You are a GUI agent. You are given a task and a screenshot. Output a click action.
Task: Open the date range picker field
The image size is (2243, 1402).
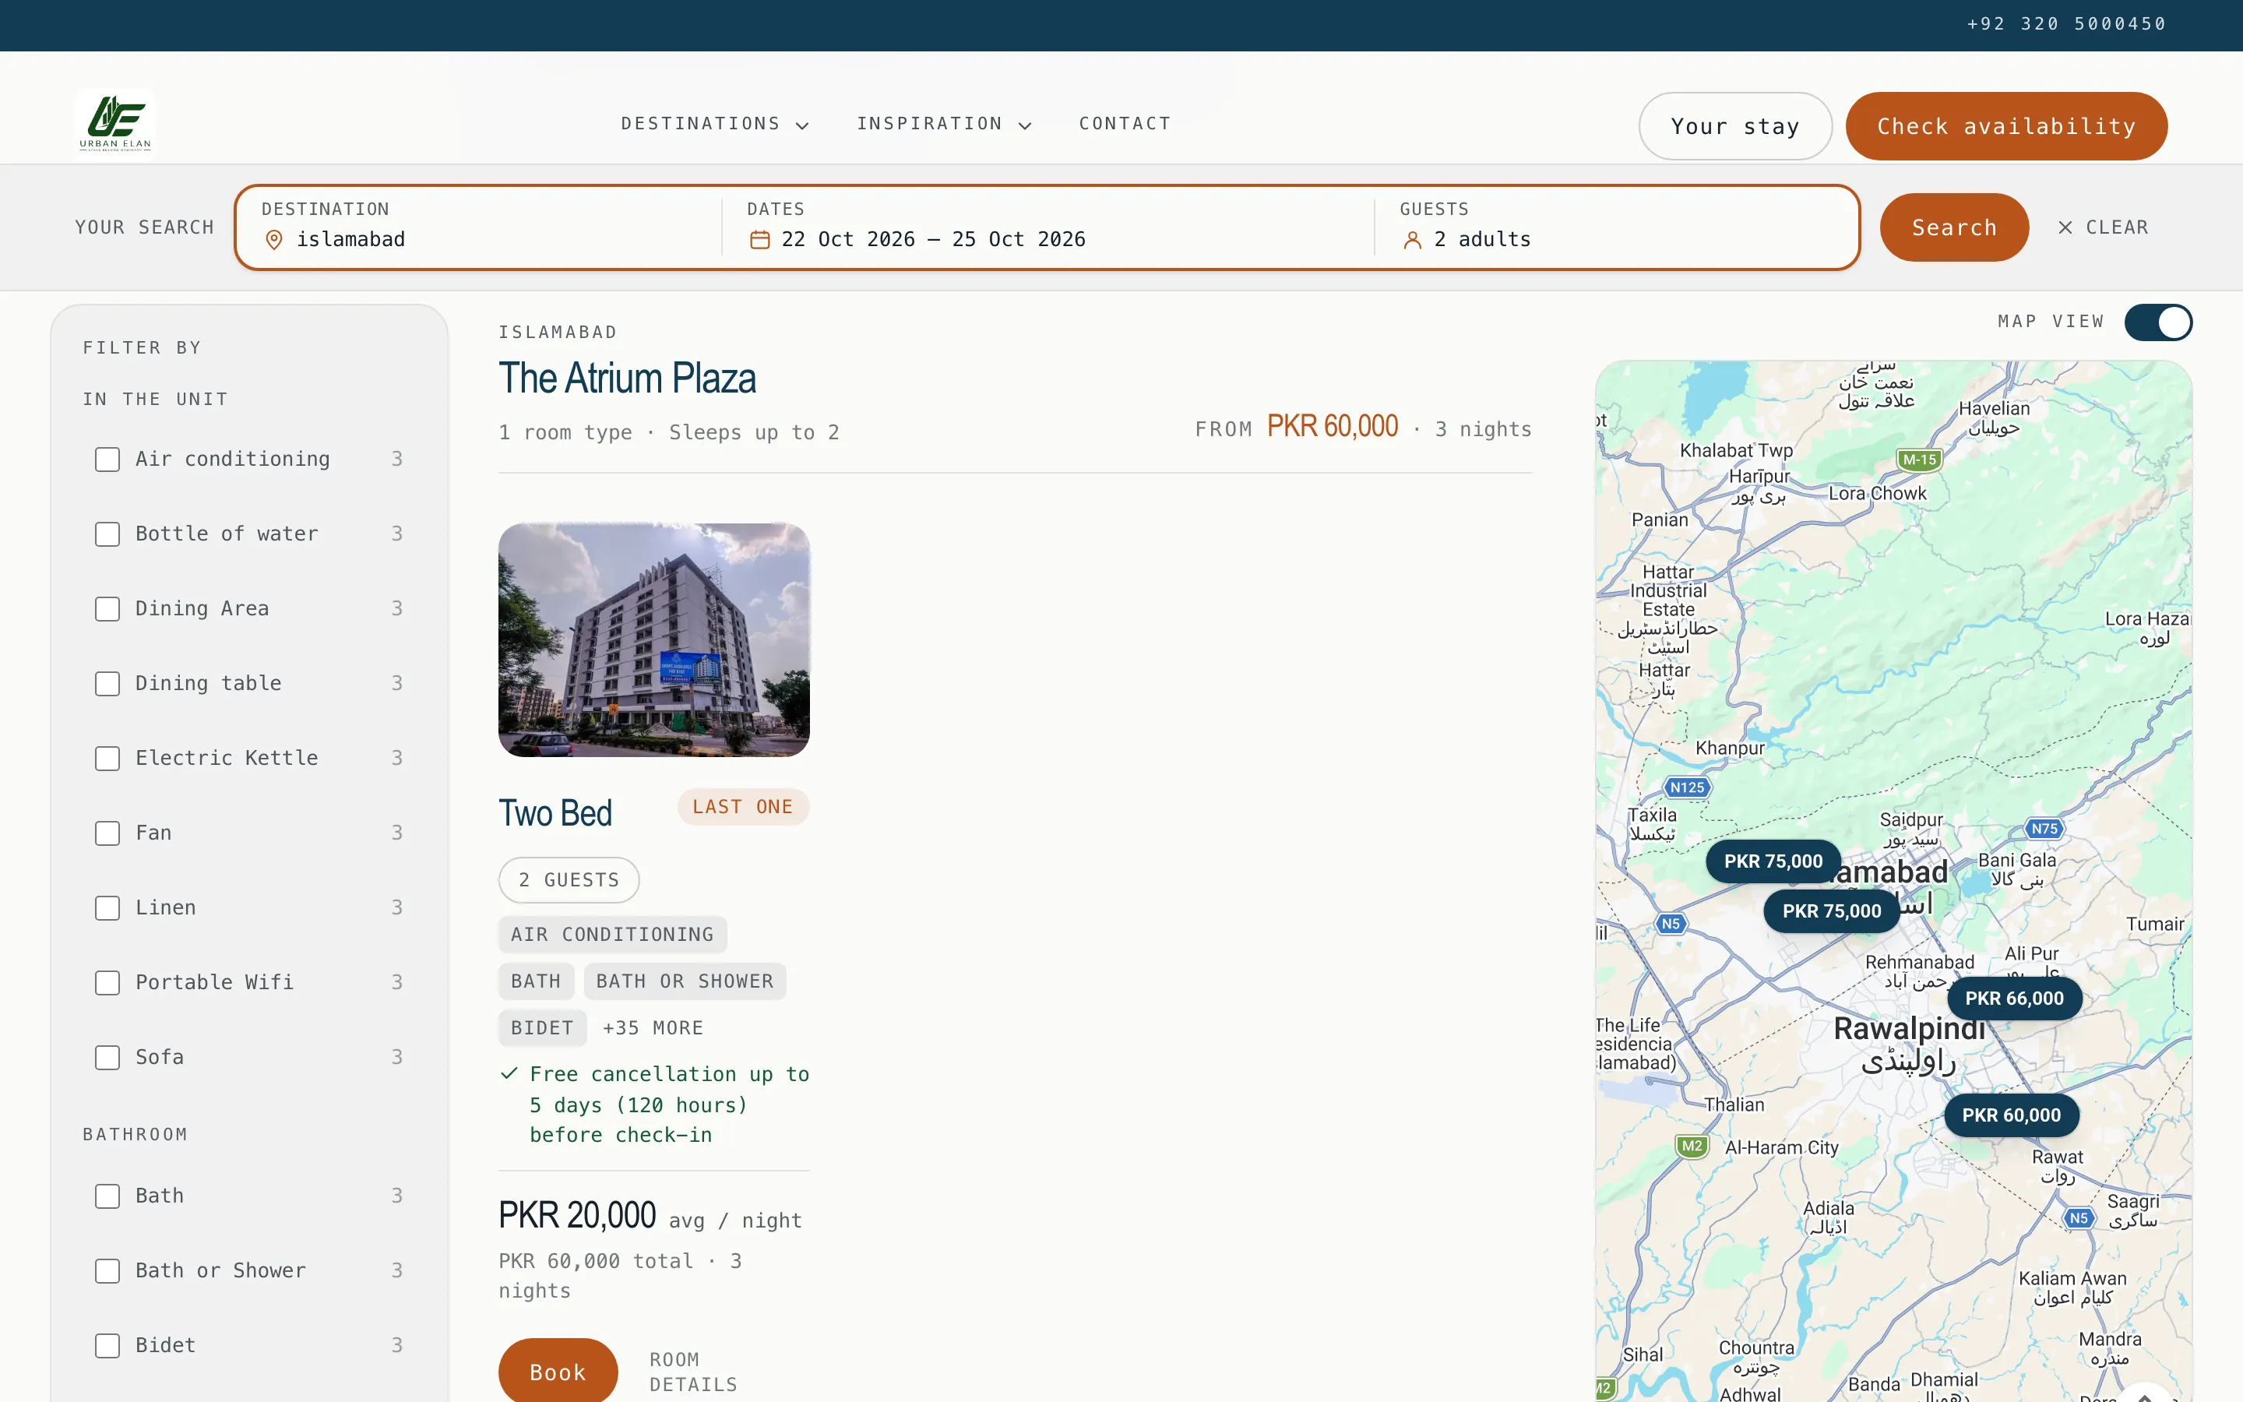click(x=1048, y=227)
